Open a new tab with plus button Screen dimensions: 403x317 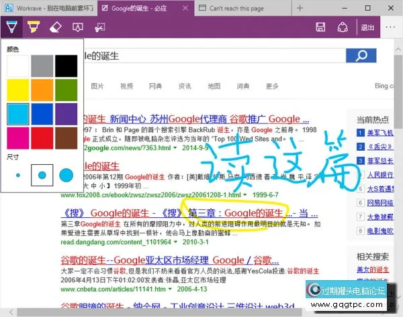[x=300, y=8]
